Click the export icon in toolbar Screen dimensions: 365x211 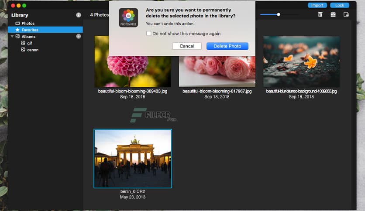point(346,15)
